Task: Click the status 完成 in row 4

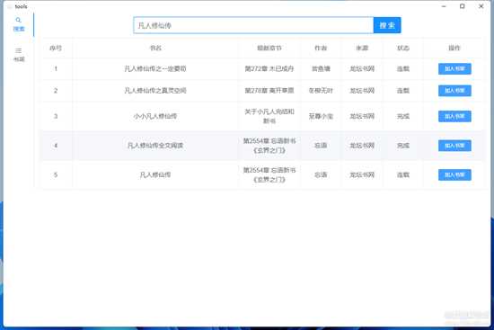Action: [403, 146]
